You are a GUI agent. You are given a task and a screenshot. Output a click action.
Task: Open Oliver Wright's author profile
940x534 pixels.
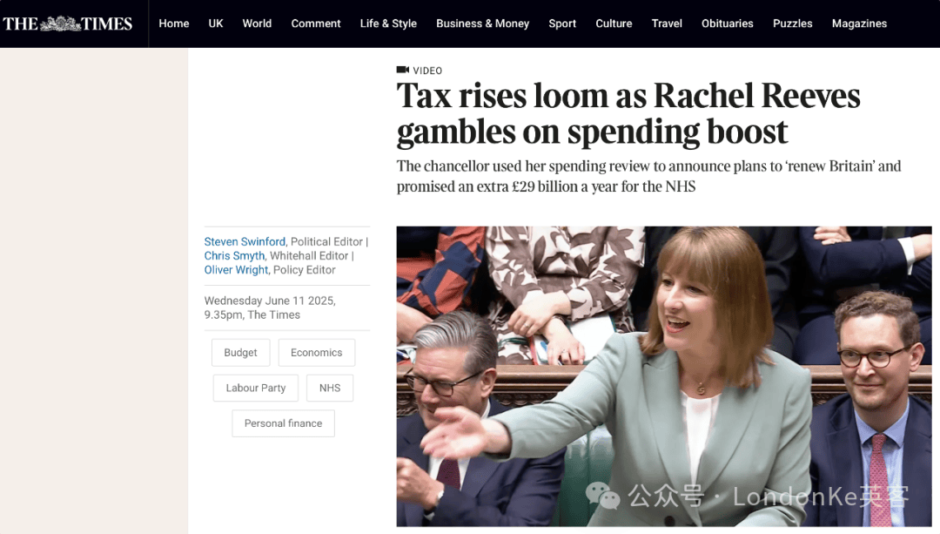tap(236, 270)
